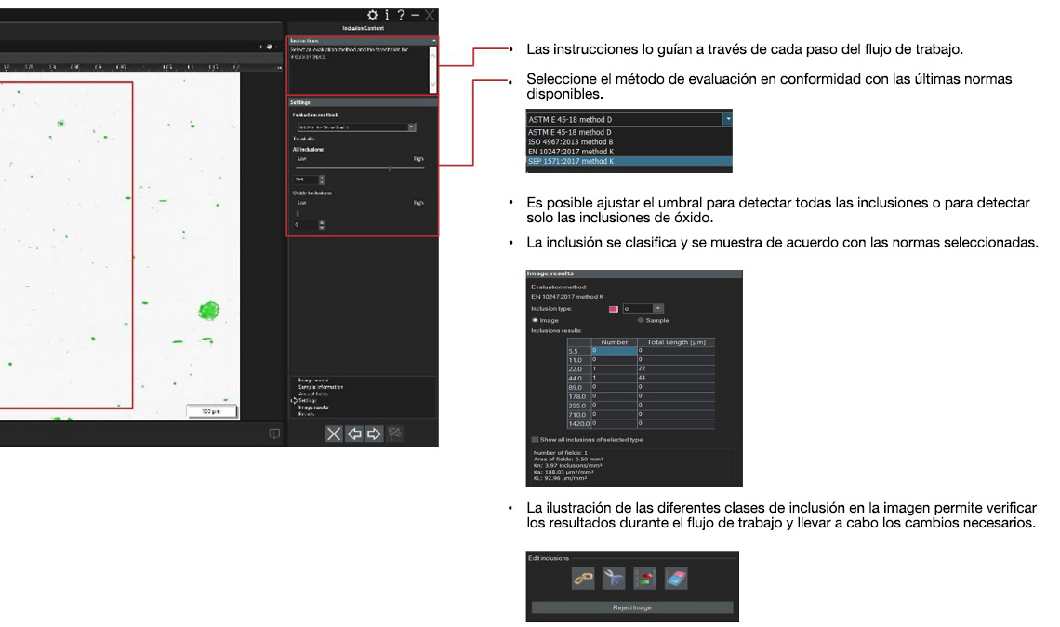Enable Show all inclusions of selected type

[x=536, y=438]
